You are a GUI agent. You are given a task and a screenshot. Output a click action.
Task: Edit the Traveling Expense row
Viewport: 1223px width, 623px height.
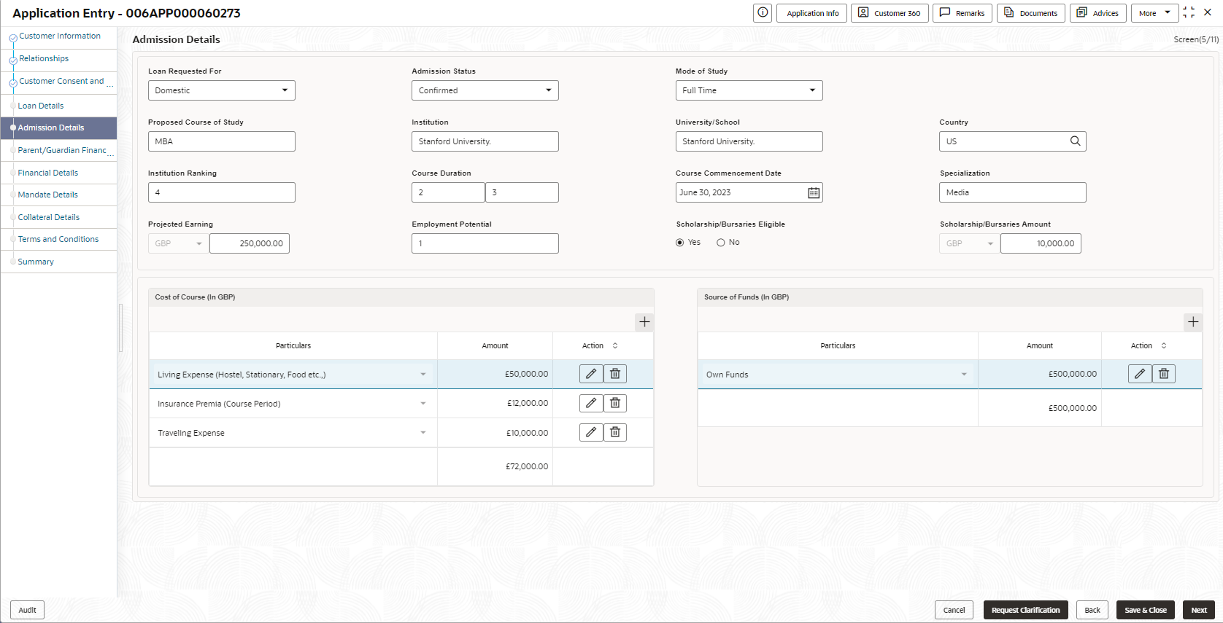(x=591, y=432)
